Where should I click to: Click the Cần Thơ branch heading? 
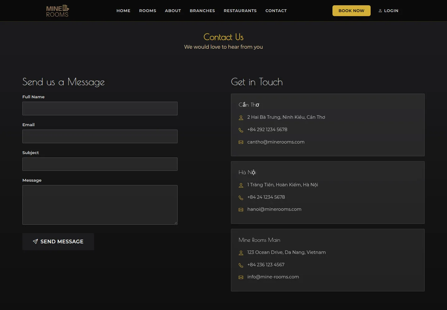(249, 105)
